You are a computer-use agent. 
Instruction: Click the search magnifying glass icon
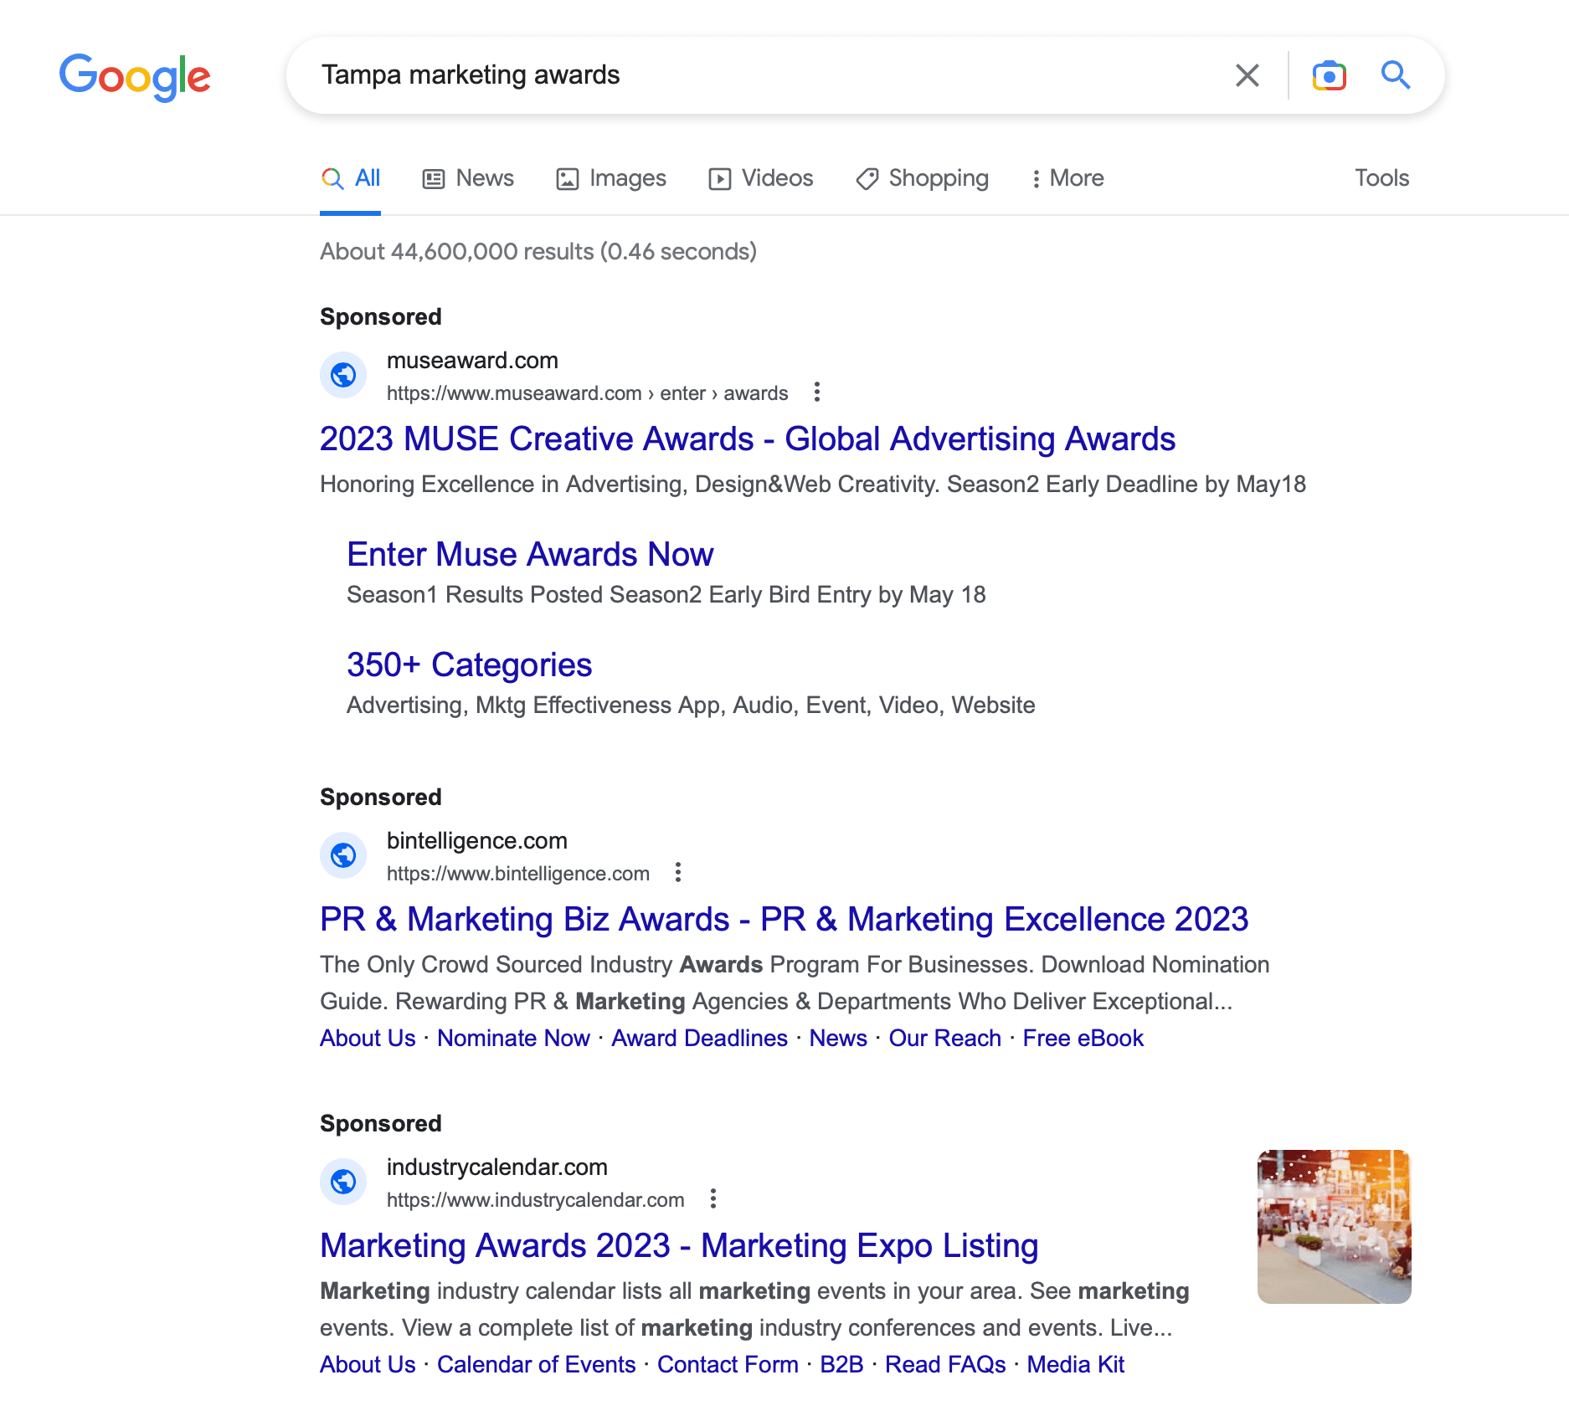coord(1396,75)
